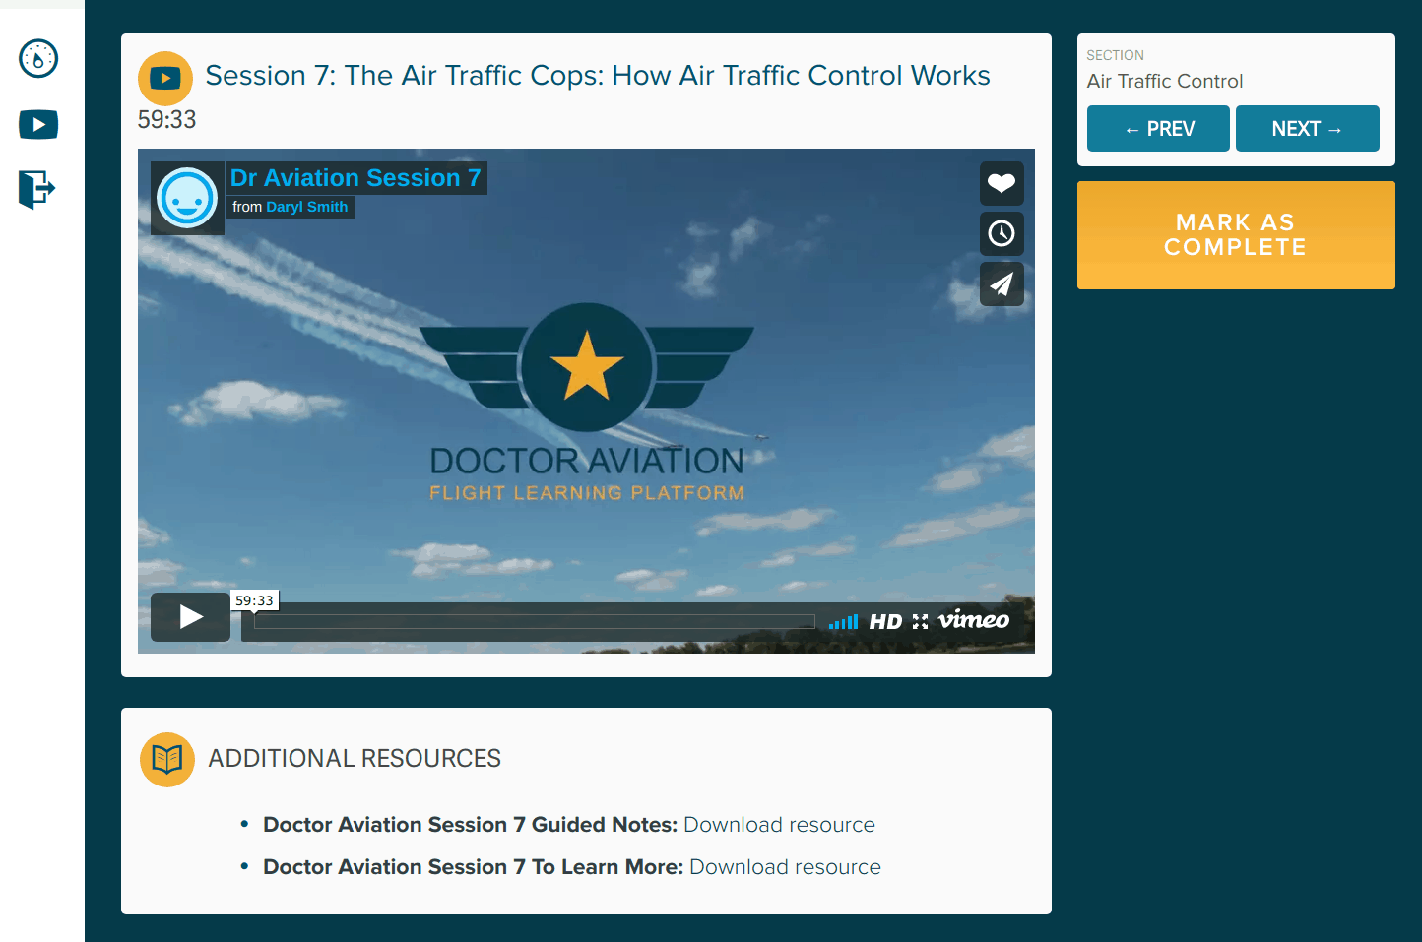Go to previous lesson with PREV button

pos(1158,129)
